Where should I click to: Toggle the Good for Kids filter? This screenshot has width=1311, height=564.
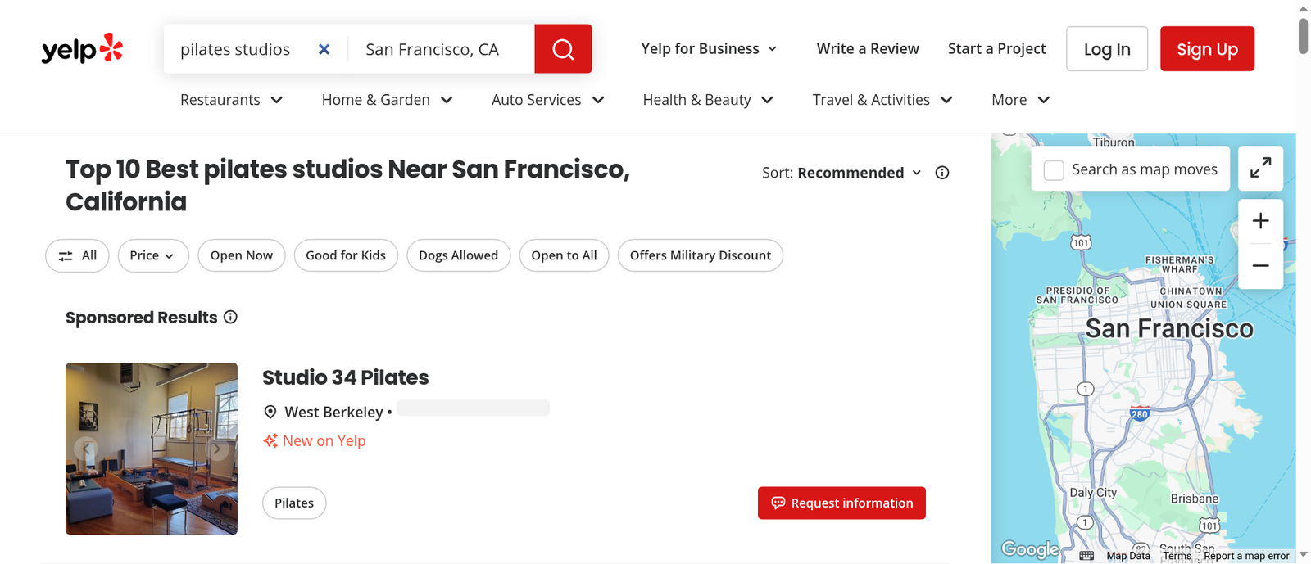point(346,255)
